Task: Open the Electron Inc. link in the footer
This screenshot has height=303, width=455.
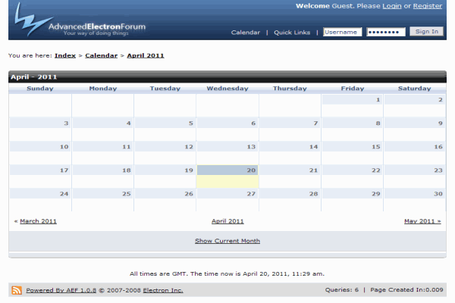Action: [x=163, y=290]
